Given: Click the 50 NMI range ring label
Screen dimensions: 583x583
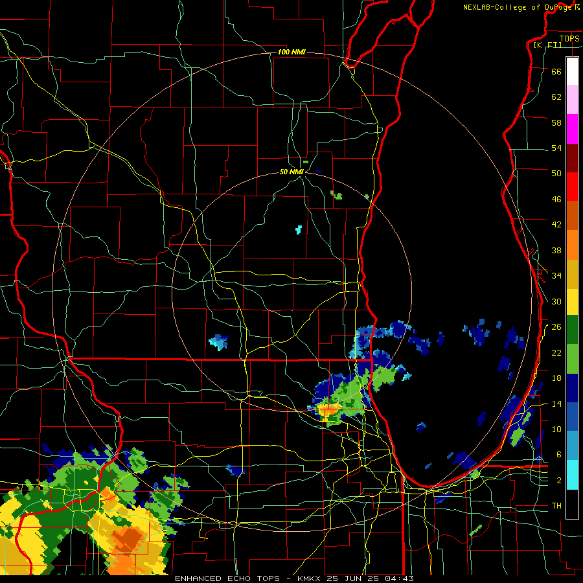Looking at the screenshot, I should click(291, 172).
